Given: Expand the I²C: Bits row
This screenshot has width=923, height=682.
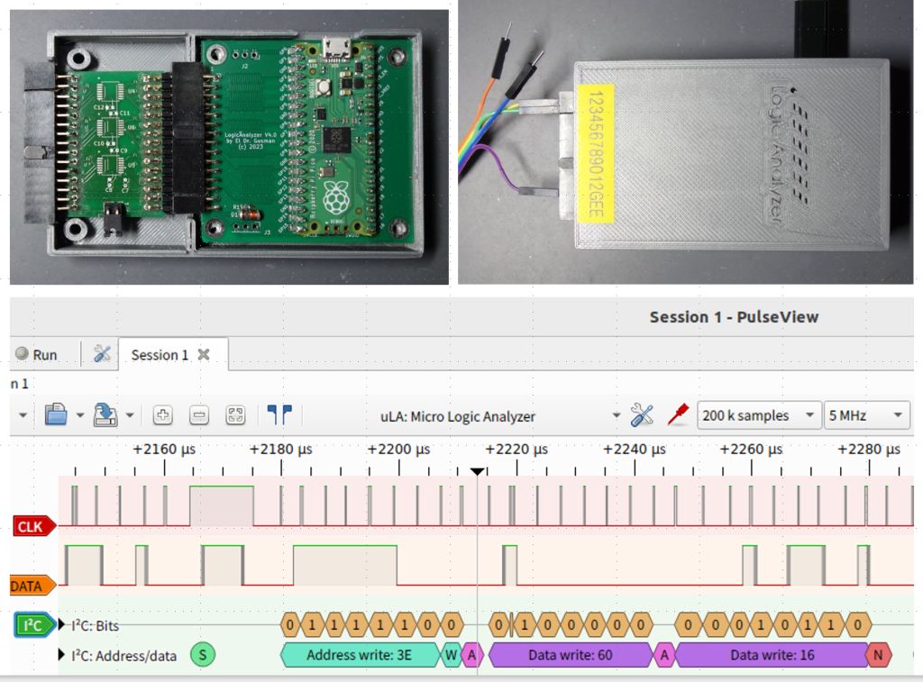Looking at the screenshot, I should (x=62, y=625).
